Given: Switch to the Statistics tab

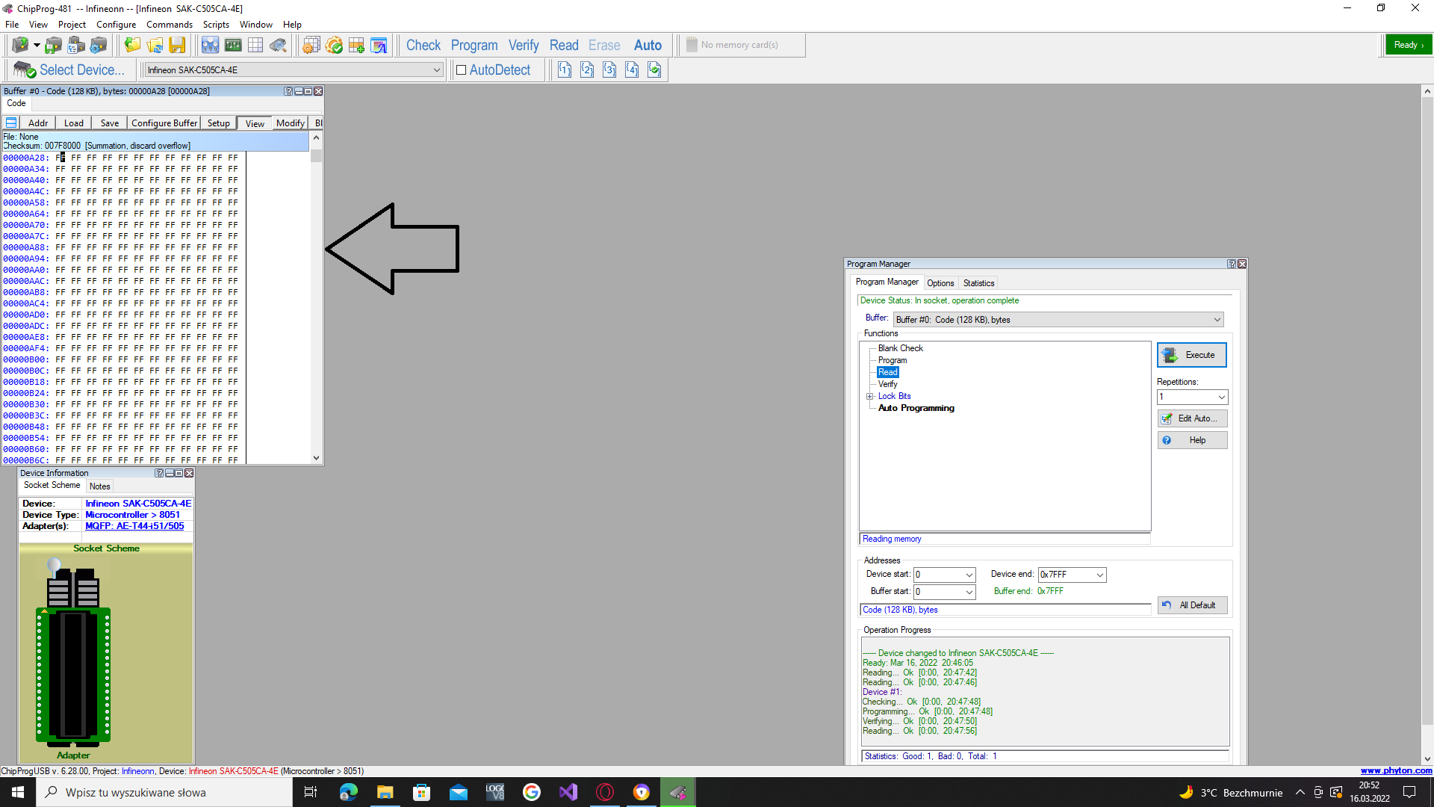Looking at the screenshot, I should (978, 283).
